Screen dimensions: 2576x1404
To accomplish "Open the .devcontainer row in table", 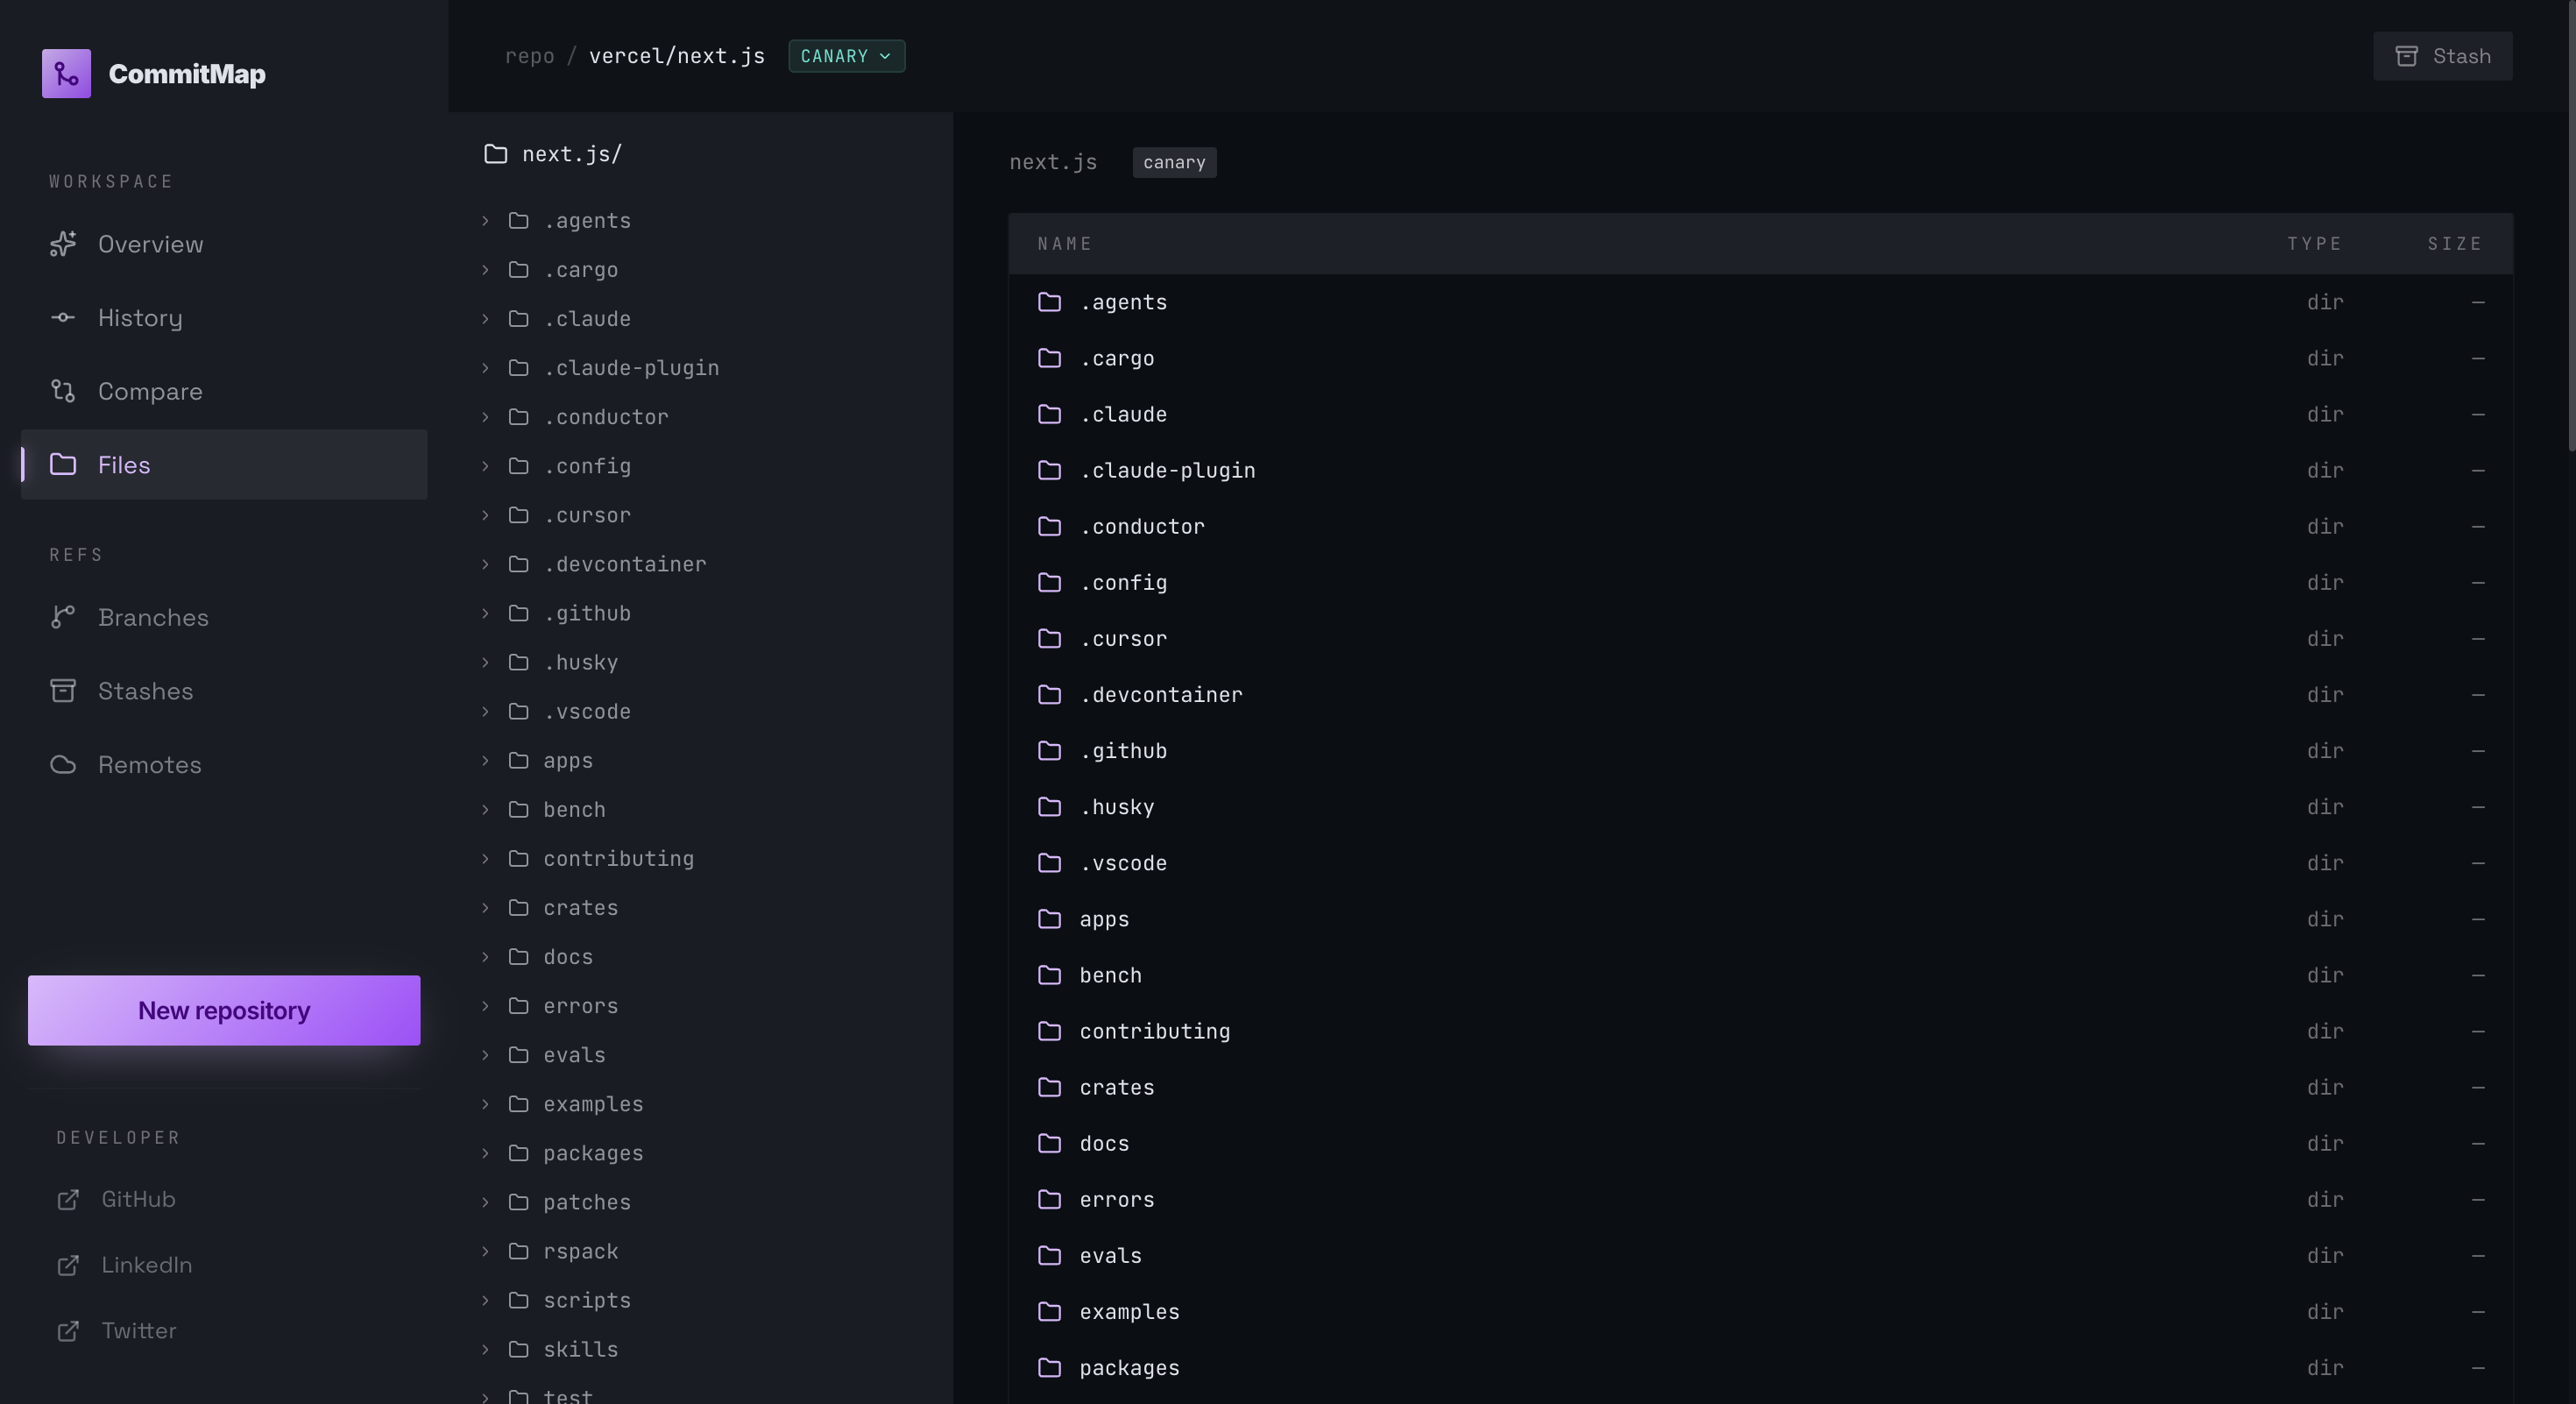I will (1760, 694).
